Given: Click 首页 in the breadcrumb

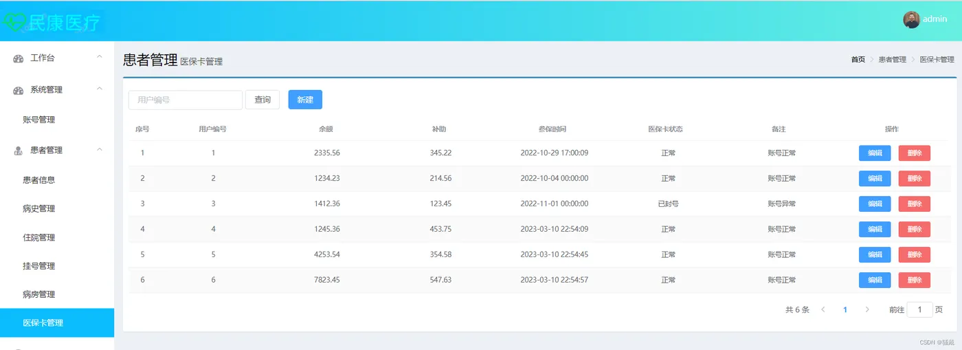Looking at the screenshot, I should coord(858,60).
